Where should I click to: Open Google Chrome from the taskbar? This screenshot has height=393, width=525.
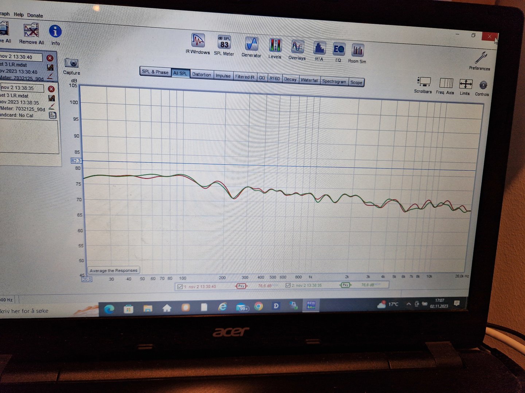(259, 306)
